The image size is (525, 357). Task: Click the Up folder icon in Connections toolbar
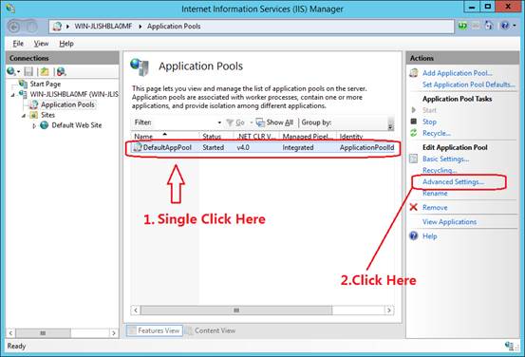[x=45, y=71]
